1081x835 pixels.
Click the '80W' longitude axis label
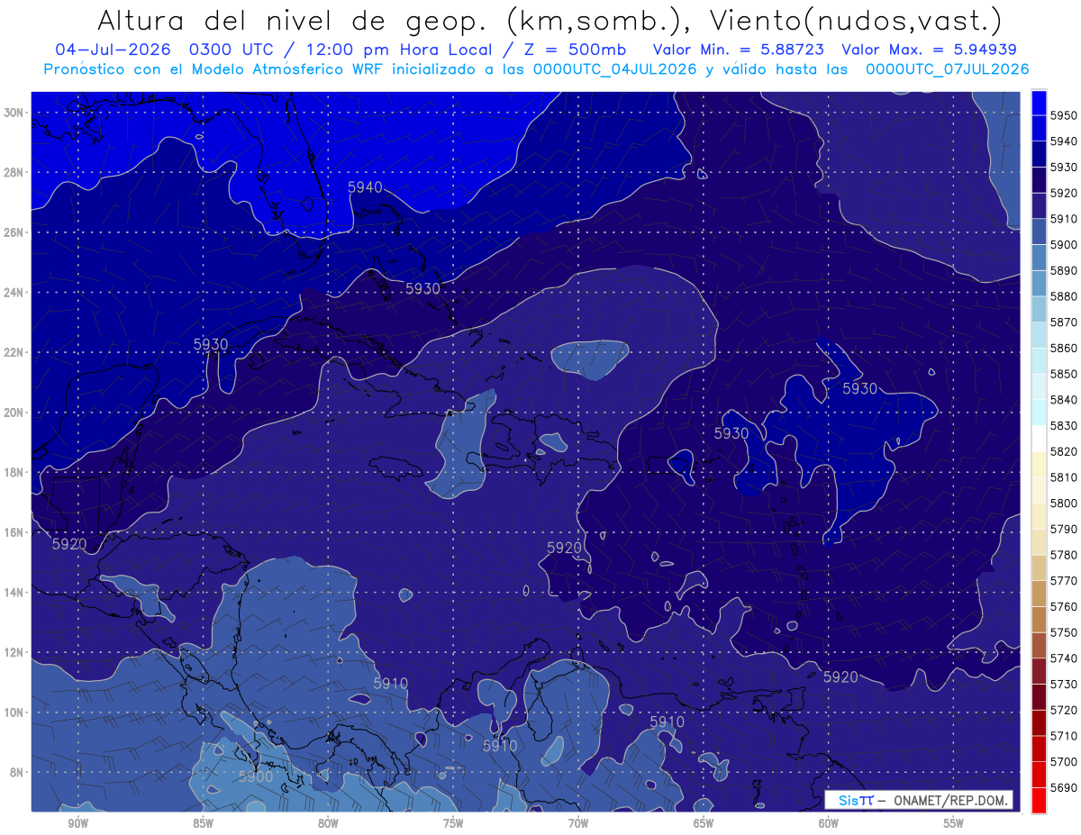pos(328,823)
